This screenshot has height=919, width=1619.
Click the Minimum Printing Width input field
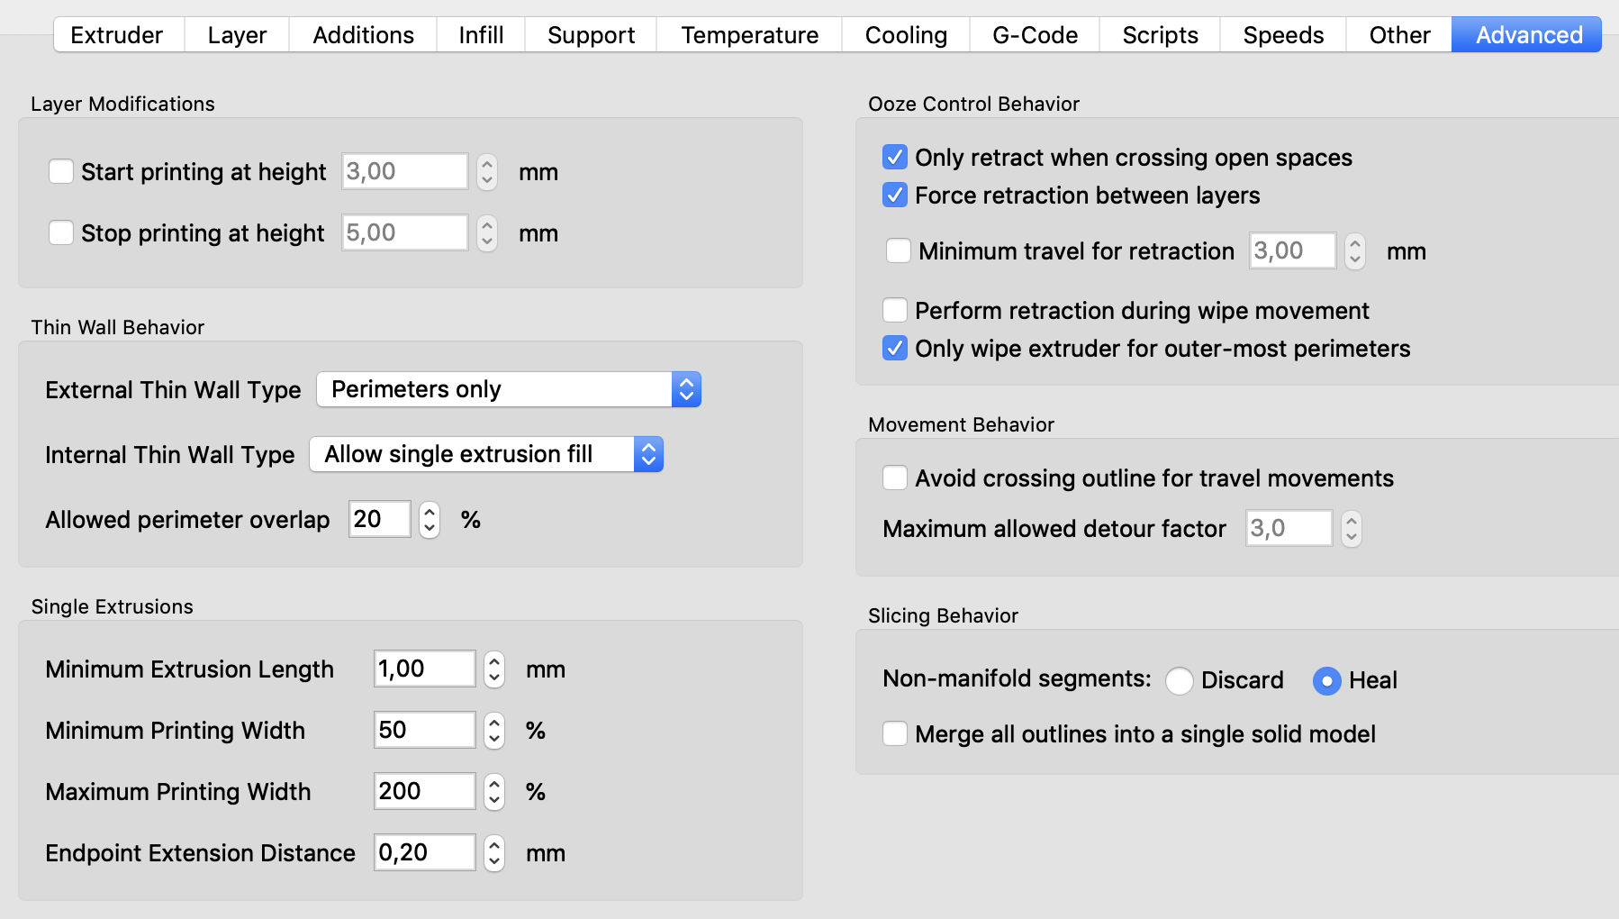(424, 730)
